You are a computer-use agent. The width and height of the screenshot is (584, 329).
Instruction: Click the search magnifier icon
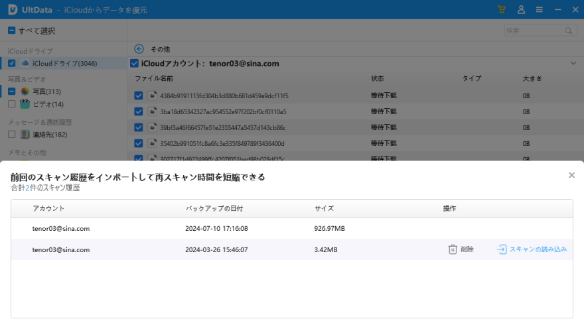coord(568,31)
